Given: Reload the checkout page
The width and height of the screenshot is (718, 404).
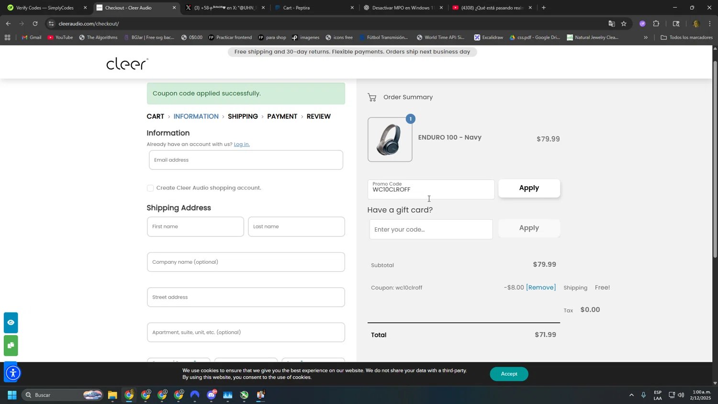Looking at the screenshot, I should 35,23.
